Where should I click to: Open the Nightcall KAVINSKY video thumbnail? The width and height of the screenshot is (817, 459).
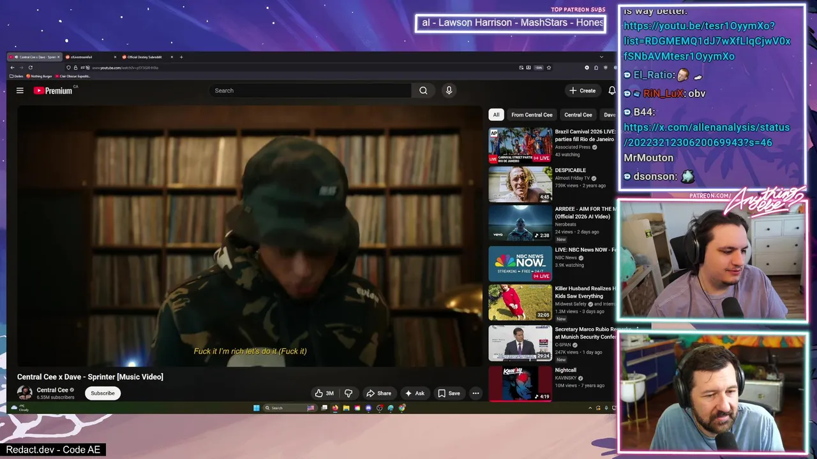[x=520, y=383]
